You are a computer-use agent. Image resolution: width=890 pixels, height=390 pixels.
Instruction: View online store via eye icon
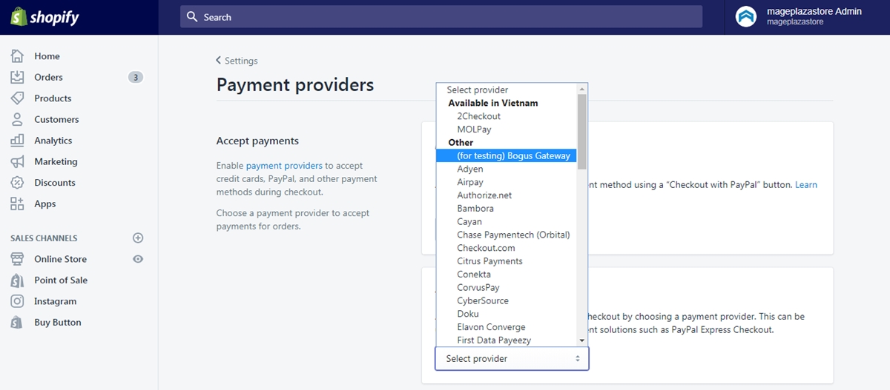point(138,259)
